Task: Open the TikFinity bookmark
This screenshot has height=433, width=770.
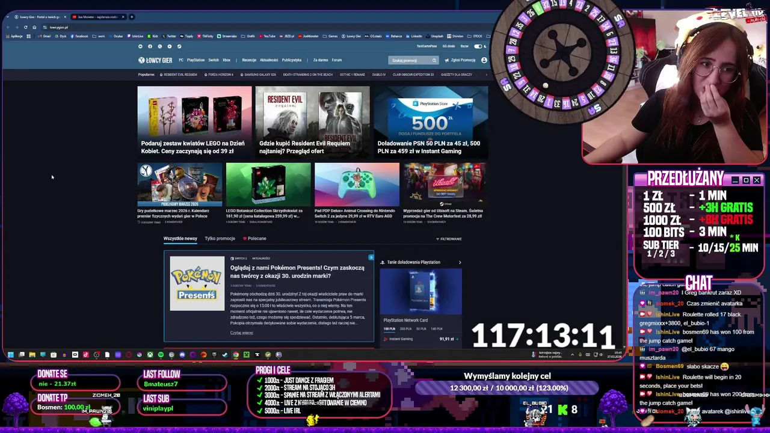Action: point(205,36)
